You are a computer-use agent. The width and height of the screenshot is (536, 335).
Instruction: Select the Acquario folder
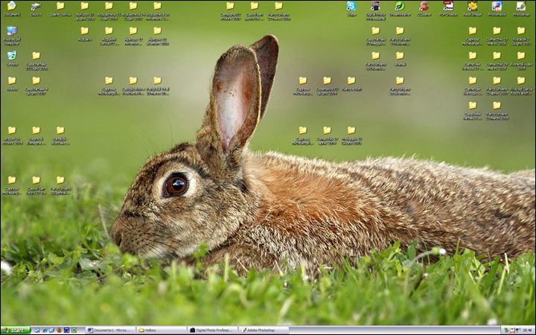point(84,33)
